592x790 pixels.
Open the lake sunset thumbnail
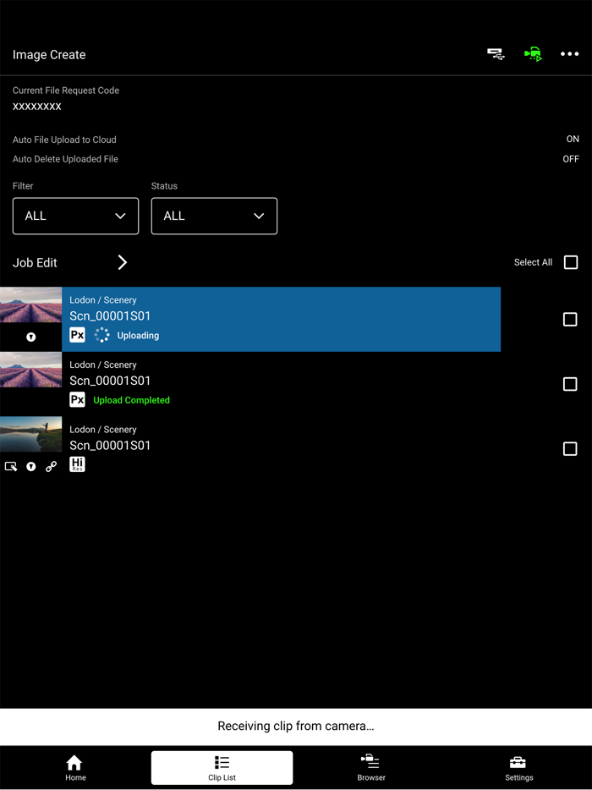30,434
